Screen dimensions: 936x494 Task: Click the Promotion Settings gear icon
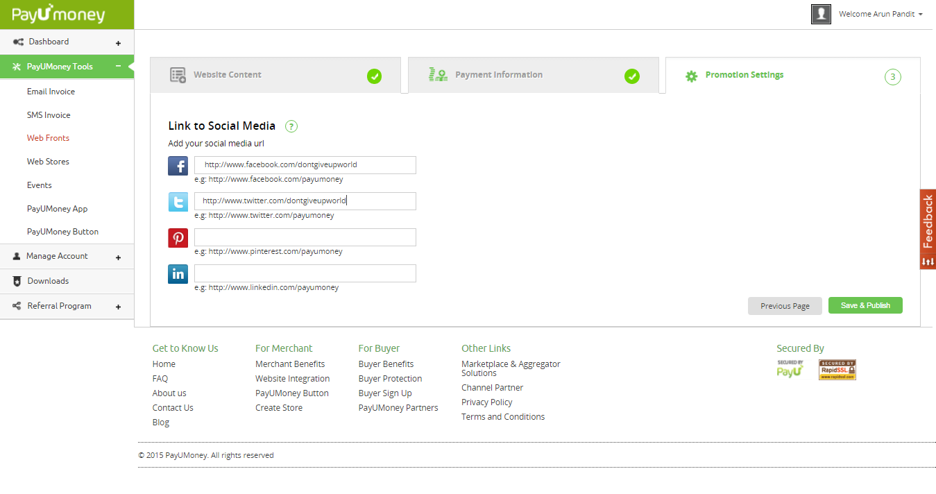click(692, 76)
